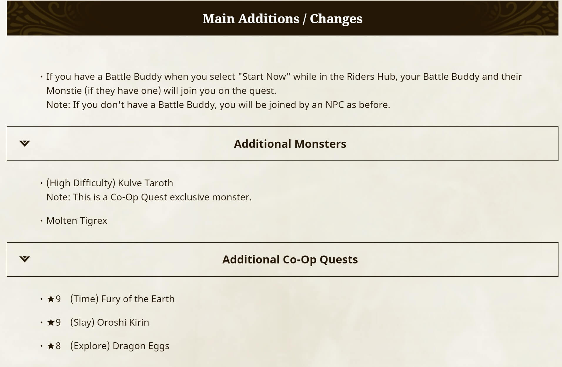Collapse the Additional Monsters chevron arrow
Viewport: 562px width, 367px height.
25,143
